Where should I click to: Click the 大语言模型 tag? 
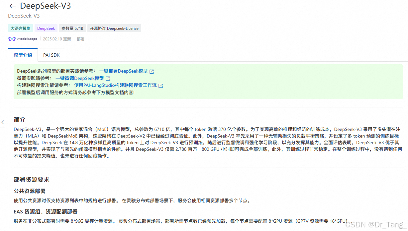point(21,29)
